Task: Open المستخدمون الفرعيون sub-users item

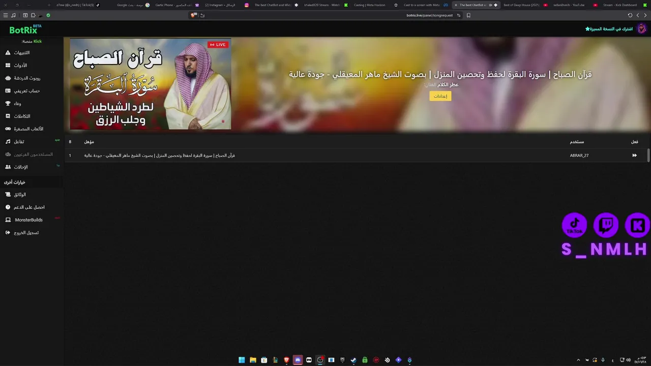Action: tap(32, 155)
